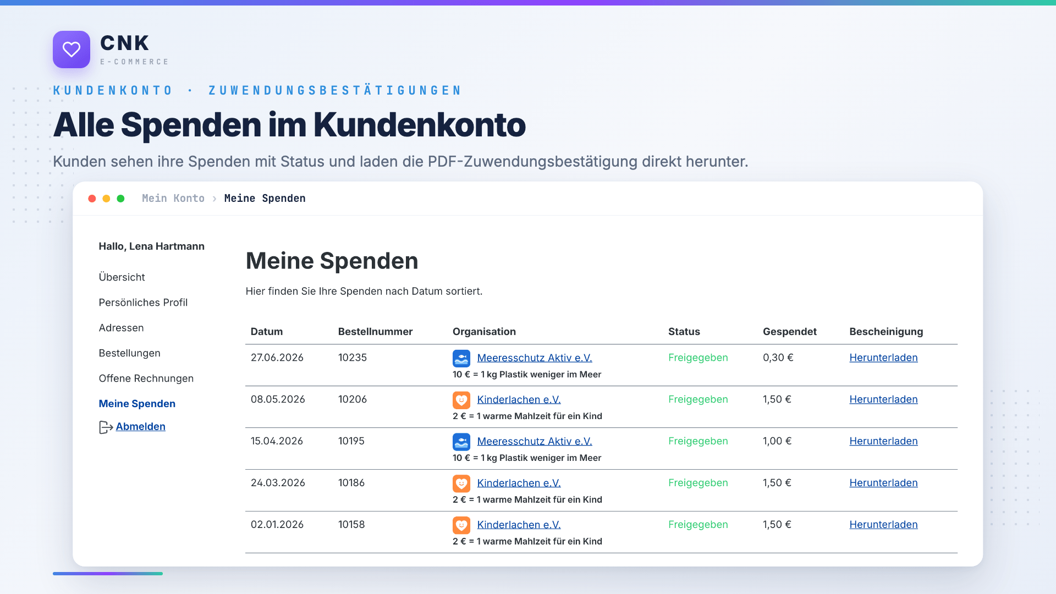Click the logout arrow icon beside Abmelden
1056x594 pixels.
[x=106, y=427]
